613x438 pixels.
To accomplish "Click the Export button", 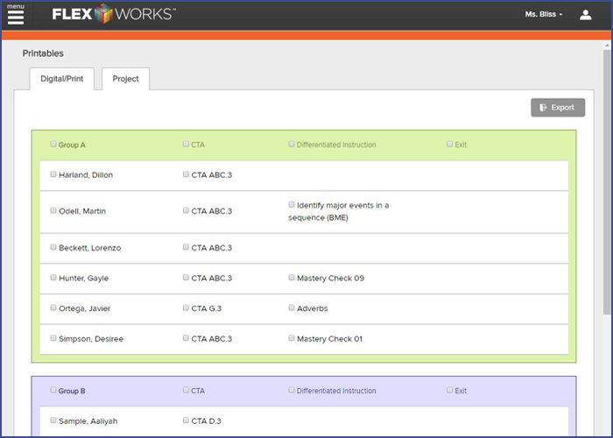I will 558,108.
